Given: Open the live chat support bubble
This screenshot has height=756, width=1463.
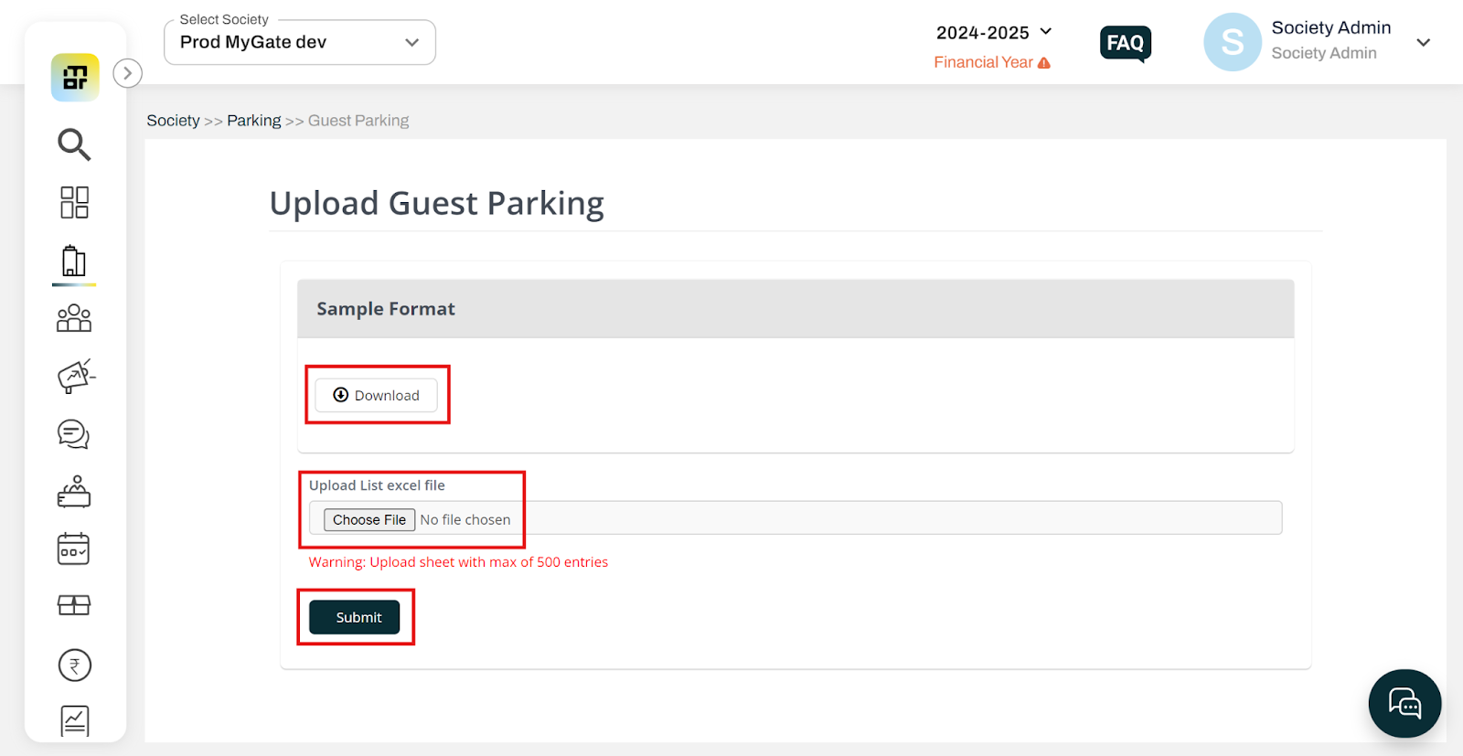Looking at the screenshot, I should pos(1404,703).
